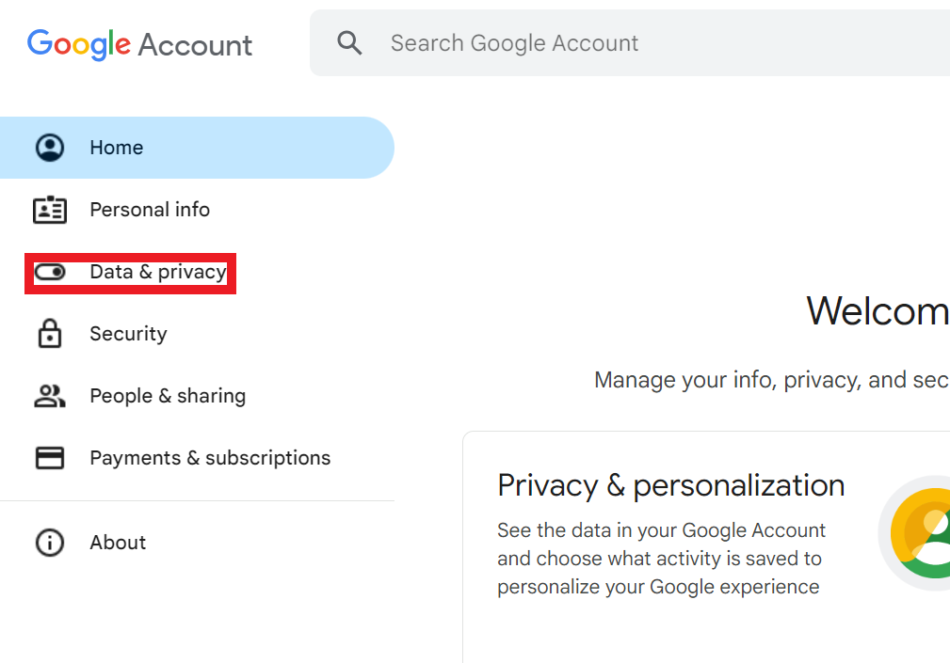The width and height of the screenshot is (950, 663).
Task: Click the Privacy & personalization heading
Action: pyautogui.click(x=670, y=485)
